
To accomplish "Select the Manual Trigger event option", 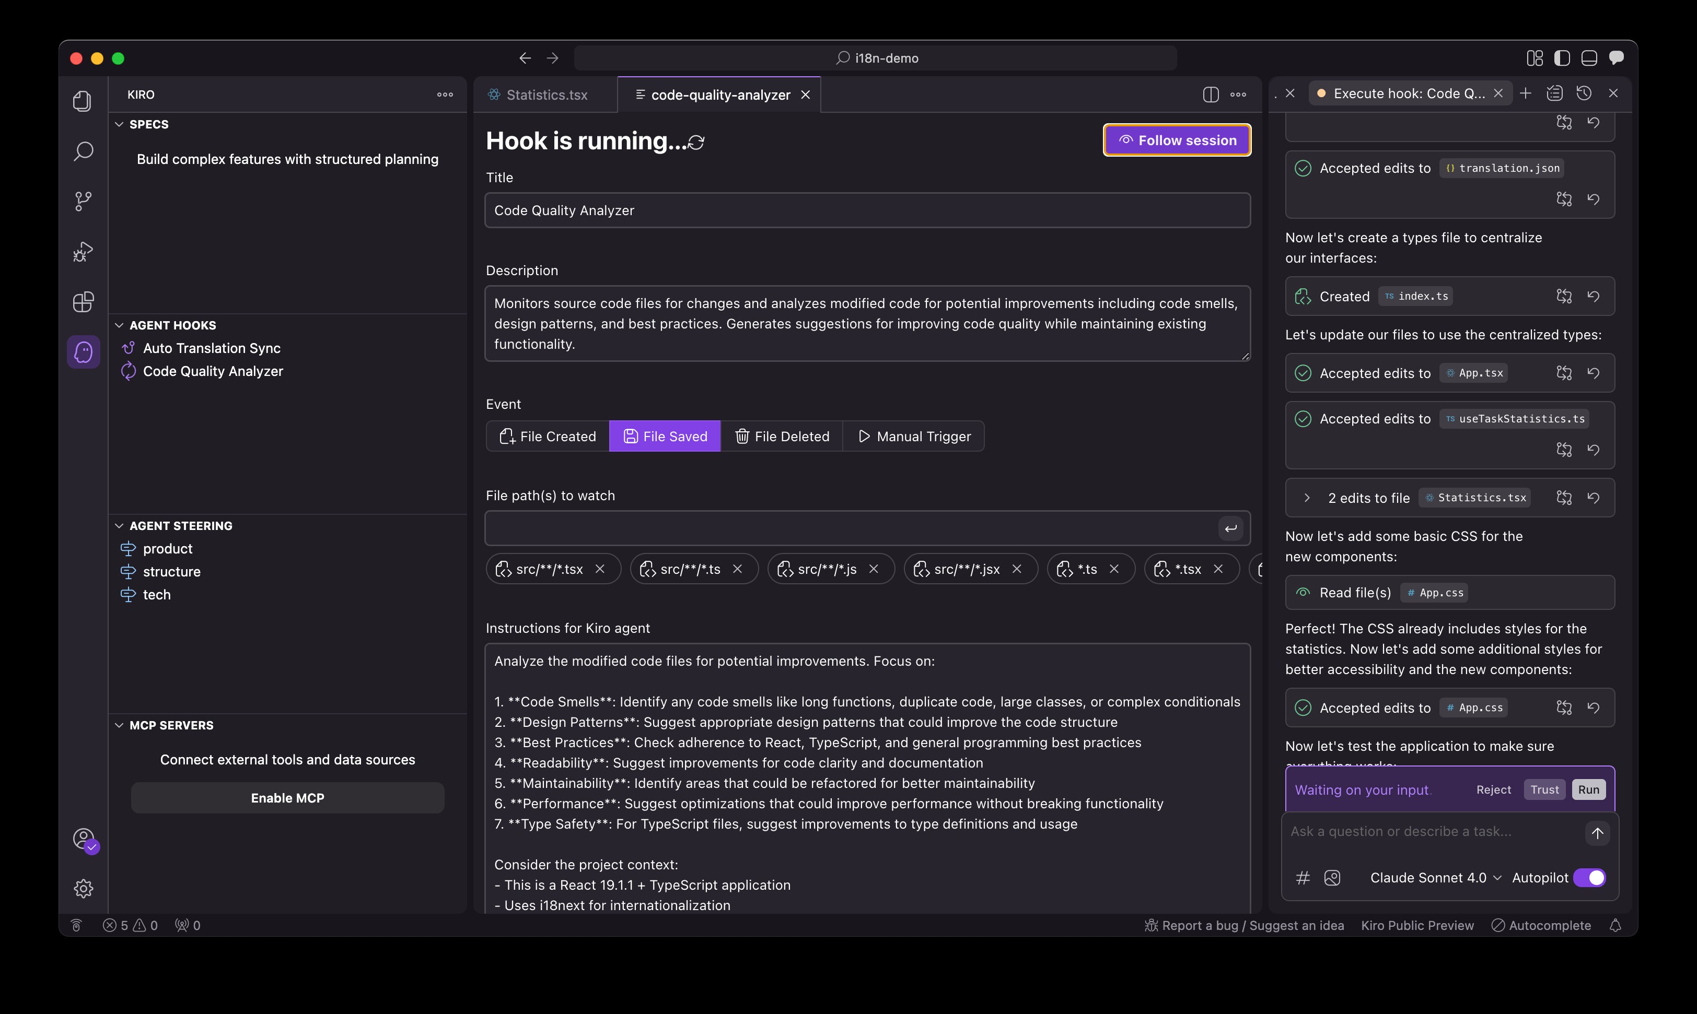I will 914,436.
